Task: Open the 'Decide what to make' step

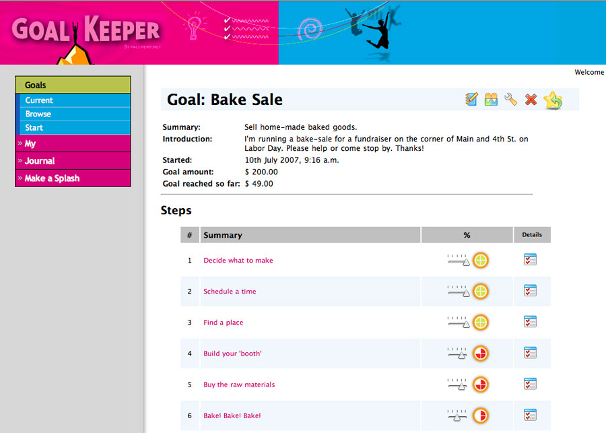Action: coord(238,261)
